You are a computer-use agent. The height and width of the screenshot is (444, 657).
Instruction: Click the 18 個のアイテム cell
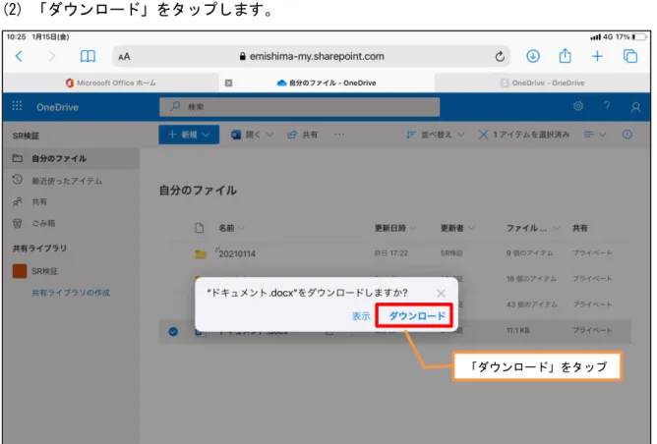click(531, 279)
